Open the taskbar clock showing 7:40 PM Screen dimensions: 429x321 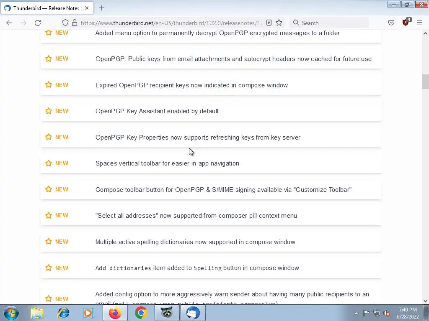[408, 313]
